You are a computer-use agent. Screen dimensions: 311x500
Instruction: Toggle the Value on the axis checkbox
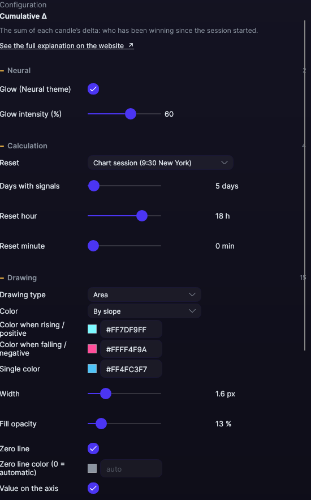tap(93, 488)
